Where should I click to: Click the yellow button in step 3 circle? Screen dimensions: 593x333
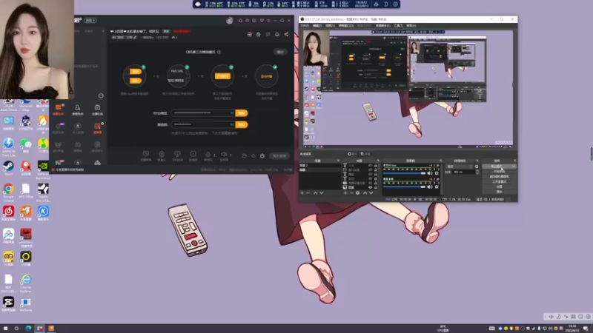(x=222, y=76)
